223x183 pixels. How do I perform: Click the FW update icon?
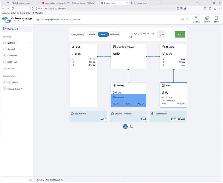4,82
